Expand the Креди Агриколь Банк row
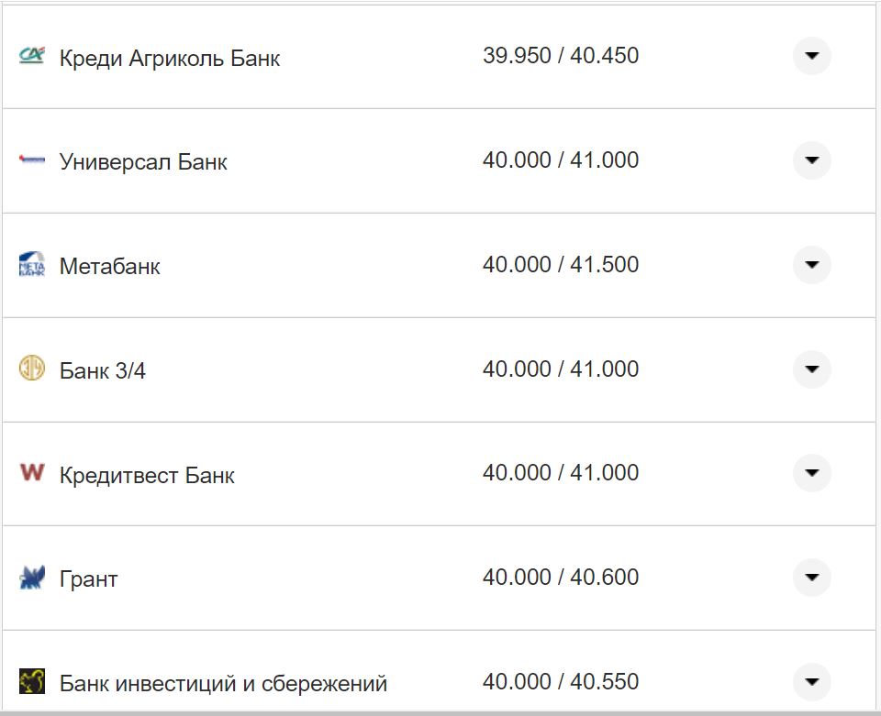Screen dimensions: 881x716 tap(811, 56)
